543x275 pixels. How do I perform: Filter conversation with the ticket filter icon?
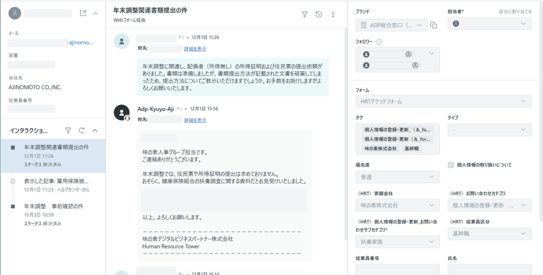tap(304, 15)
